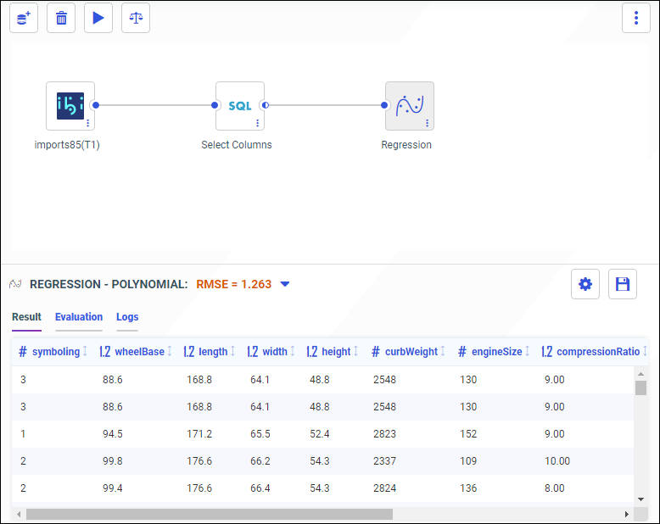Open the Result tab

[x=26, y=317]
